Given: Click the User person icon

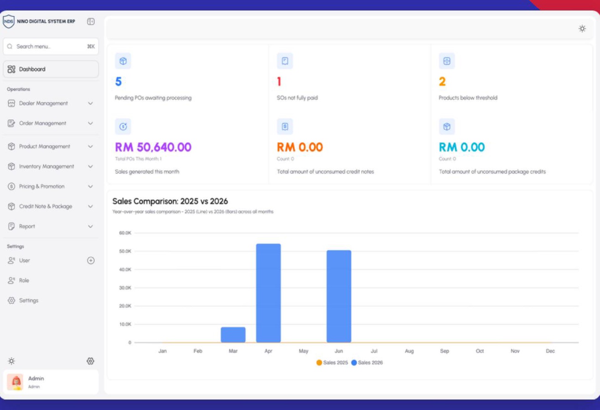Looking at the screenshot, I should pyautogui.click(x=12, y=261).
